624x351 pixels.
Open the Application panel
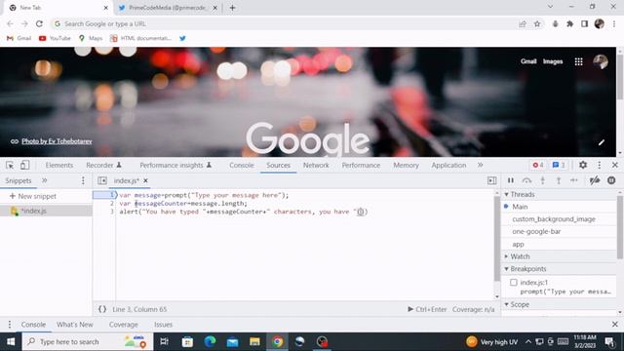point(448,165)
